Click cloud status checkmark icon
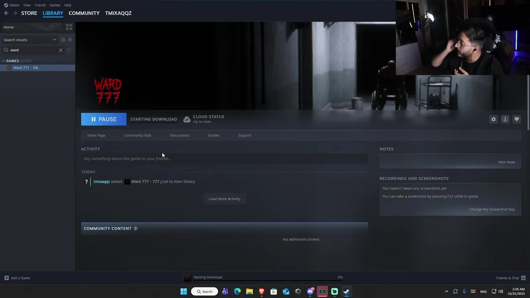 point(187,119)
